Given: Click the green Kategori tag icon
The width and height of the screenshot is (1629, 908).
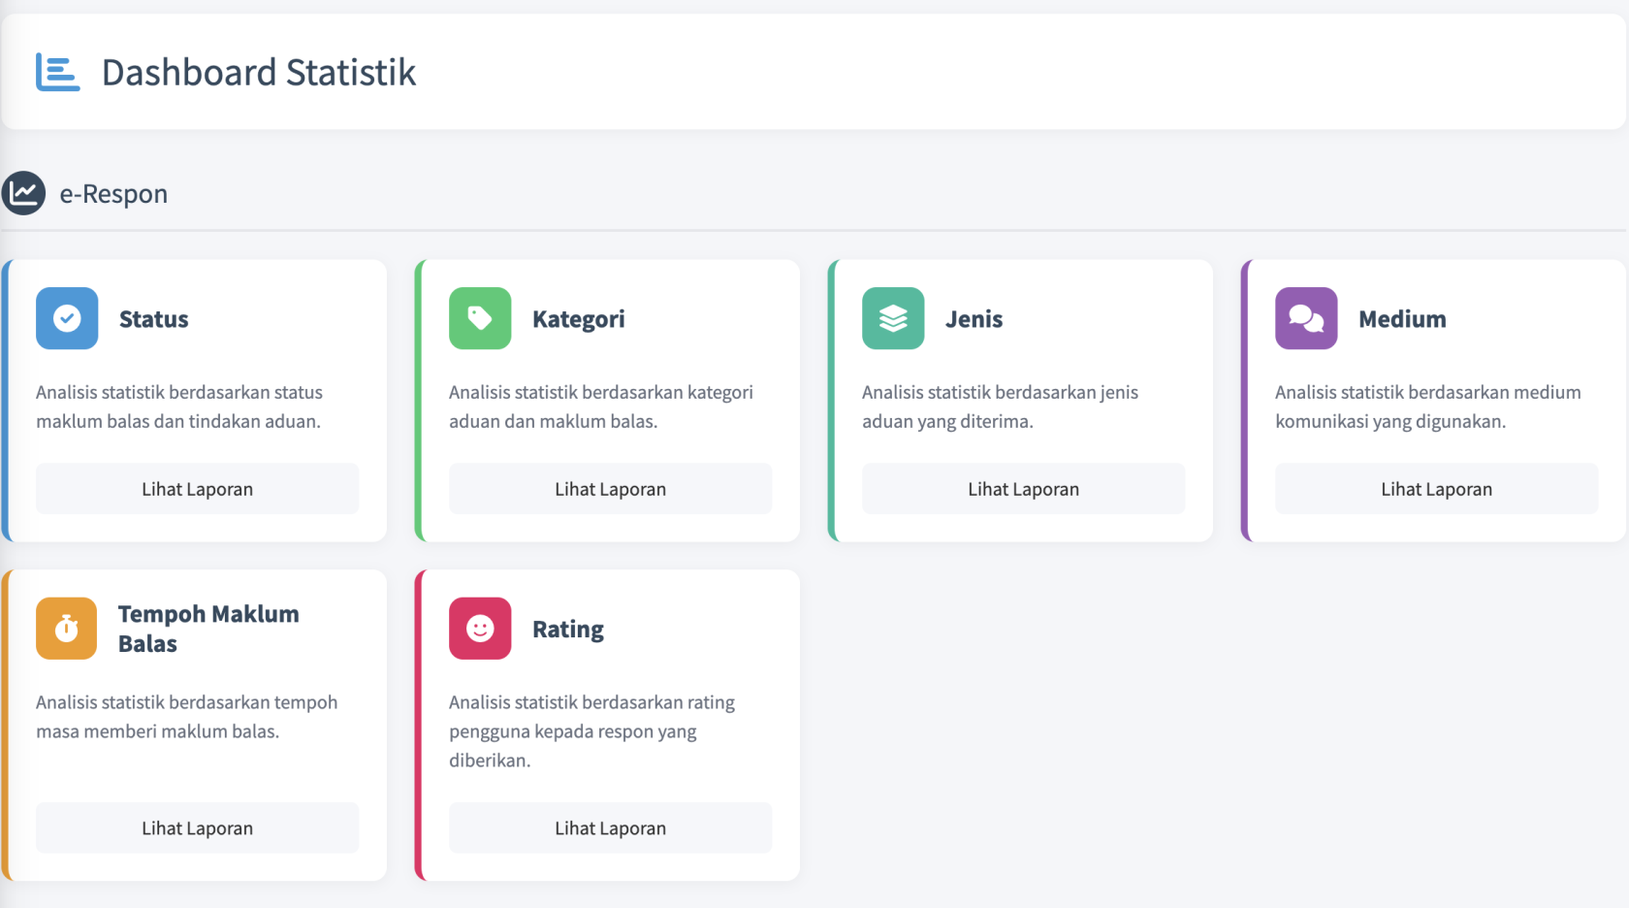Looking at the screenshot, I should click(x=480, y=318).
